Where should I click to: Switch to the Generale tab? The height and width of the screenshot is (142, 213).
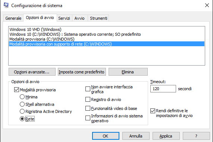point(13,18)
